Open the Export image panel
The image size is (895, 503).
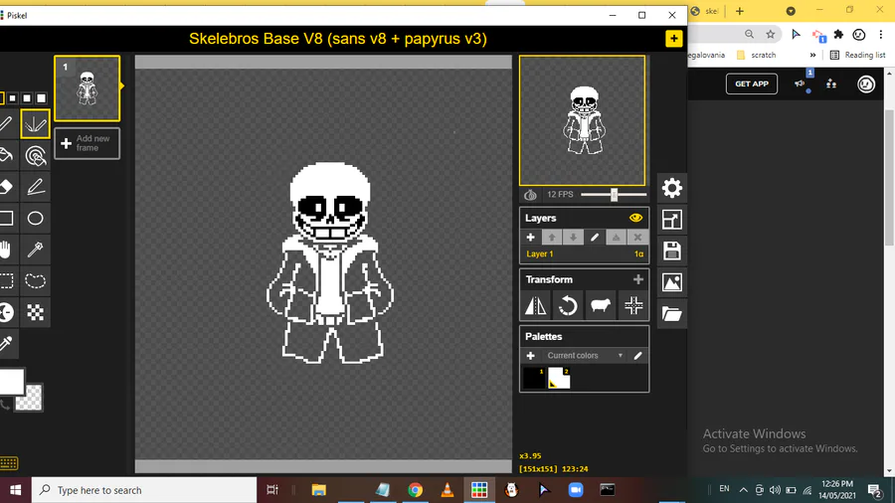[x=672, y=282]
